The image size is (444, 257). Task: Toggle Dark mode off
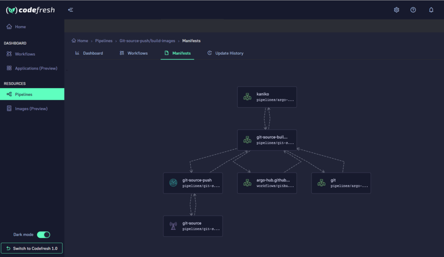(43, 234)
